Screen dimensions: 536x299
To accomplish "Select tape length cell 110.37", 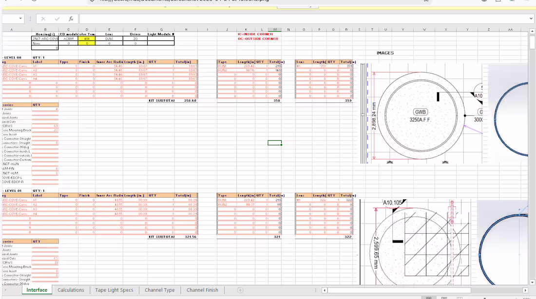I will coord(246,205).
